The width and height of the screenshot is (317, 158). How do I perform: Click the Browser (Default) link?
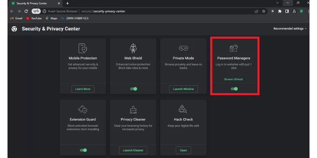234,79
